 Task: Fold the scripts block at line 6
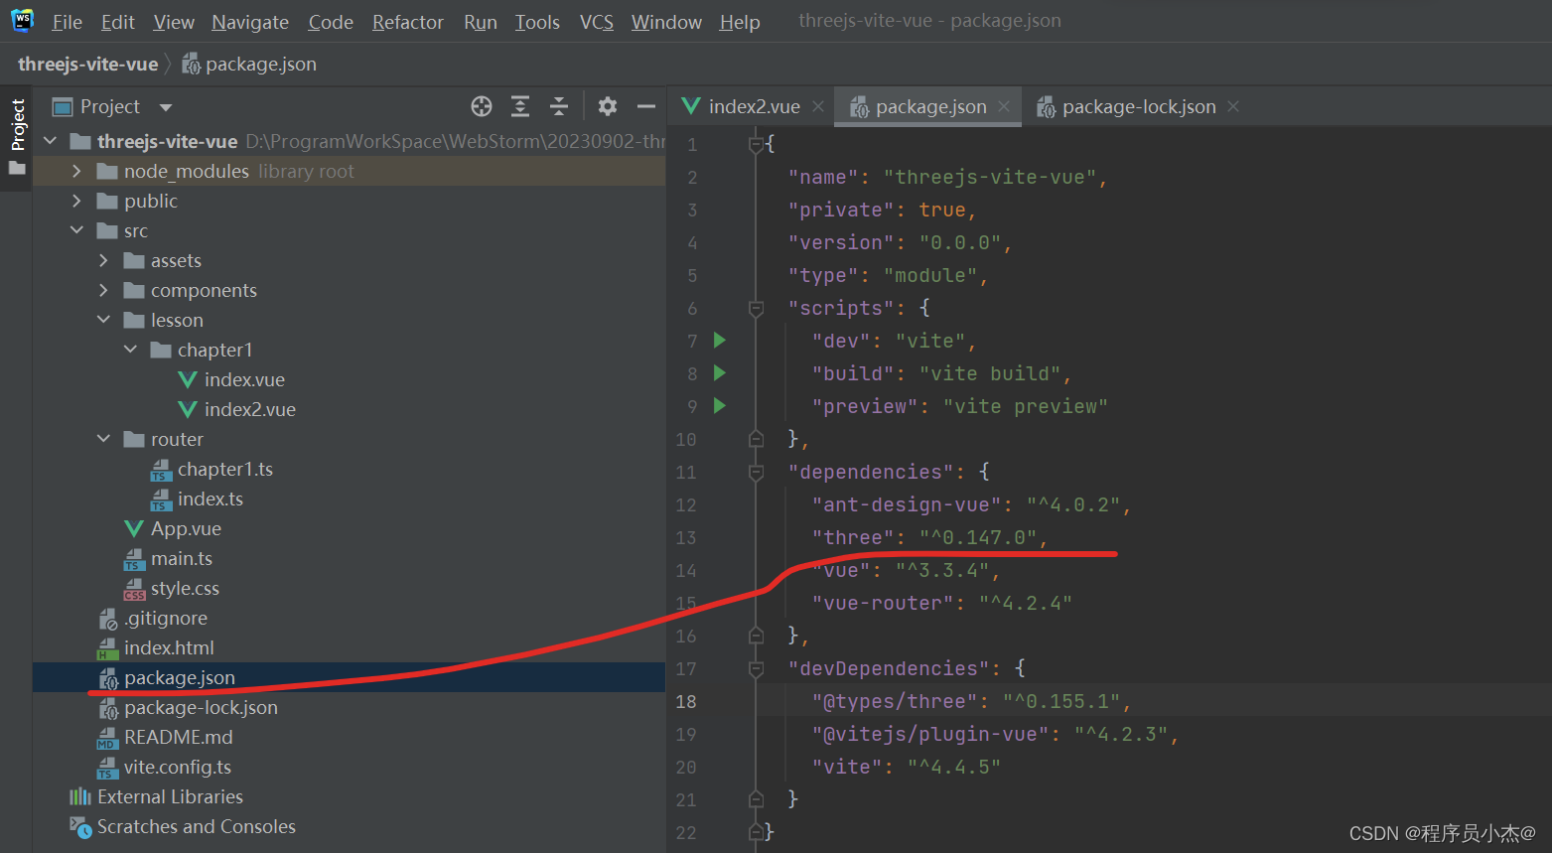[x=756, y=309]
